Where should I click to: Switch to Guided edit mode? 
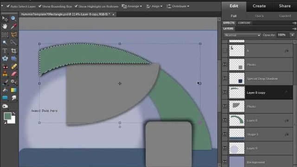(285, 16)
